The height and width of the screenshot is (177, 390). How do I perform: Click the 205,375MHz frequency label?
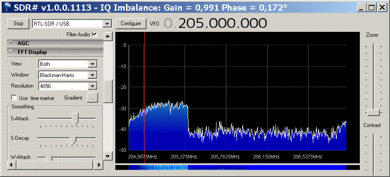tap(184, 157)
